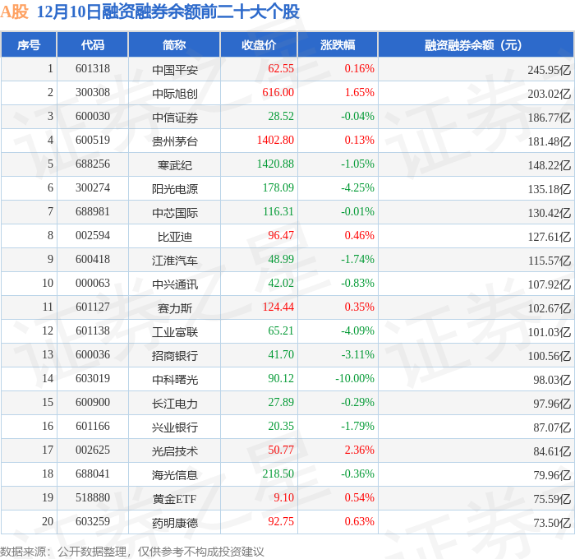Click the orange A股 label
This screenshot has width=575, height=559.
[14, 12]
